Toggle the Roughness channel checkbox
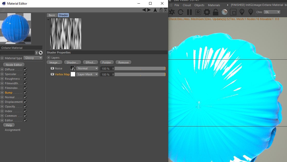 click(x=25, y=79)
